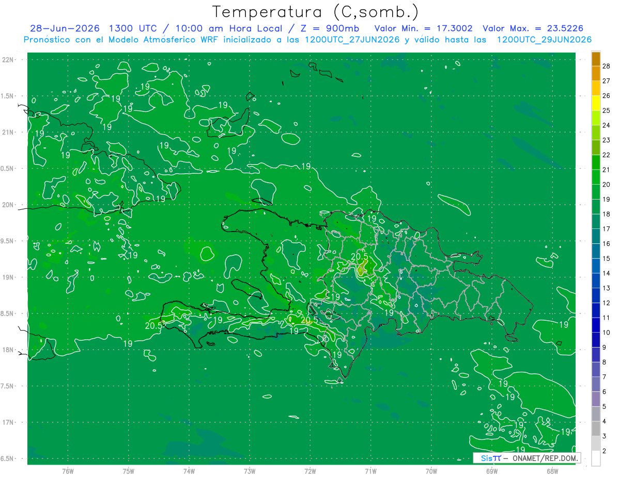Click the color legend value 17
Screen dimensions: 620x478
click(606, 229)
